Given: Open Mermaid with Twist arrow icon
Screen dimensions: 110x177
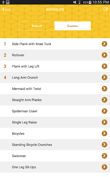Looking at the screenshot, I should tap(105, 88).
